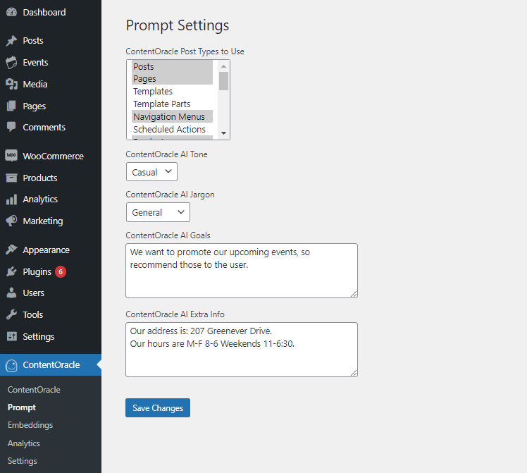Screen dimensions: 527x473
Task: Click the Users person icon
Action: (11, 293)
